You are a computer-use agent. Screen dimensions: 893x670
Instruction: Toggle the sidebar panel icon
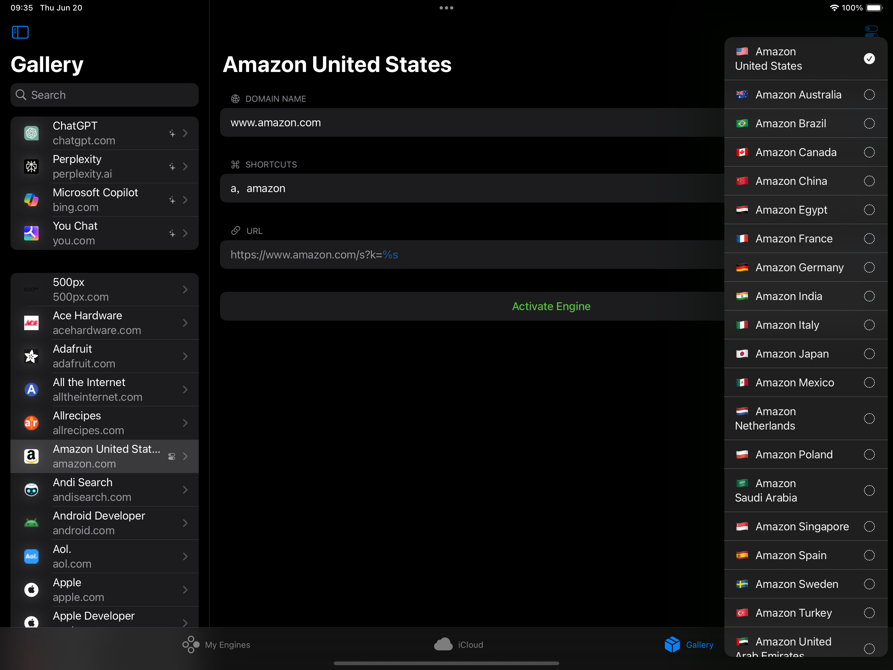click(x=20, y=32)
